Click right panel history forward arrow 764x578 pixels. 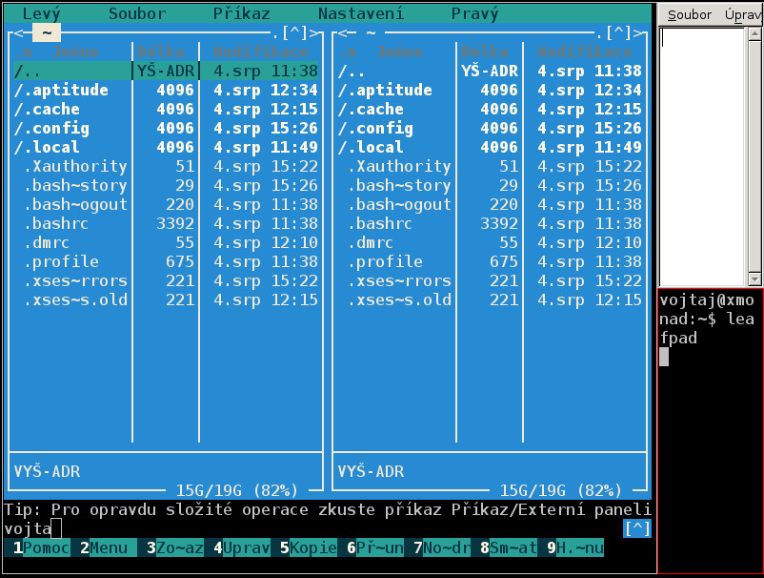(x=638, y=33)
